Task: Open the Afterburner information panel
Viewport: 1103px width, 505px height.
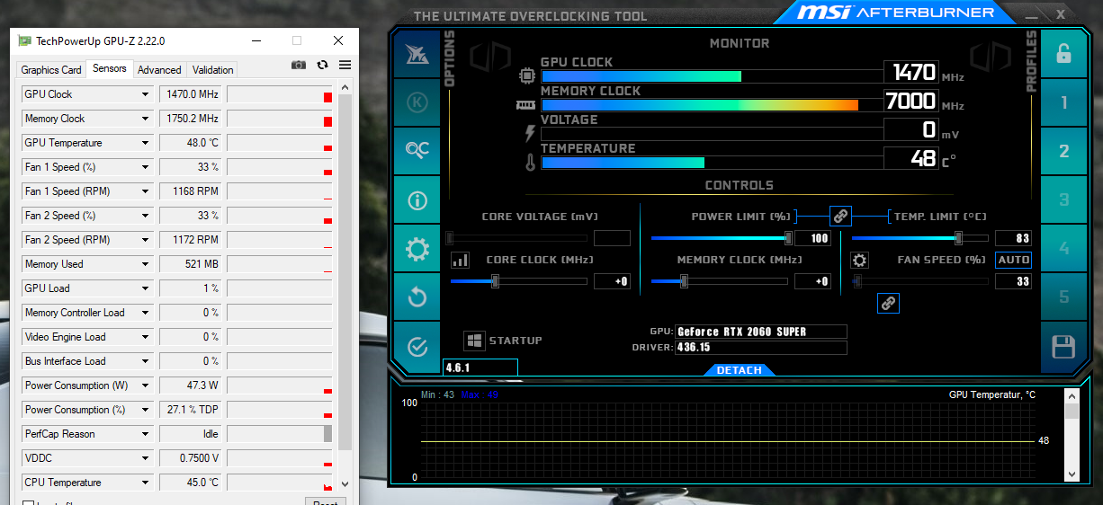Action: point(417,199)
